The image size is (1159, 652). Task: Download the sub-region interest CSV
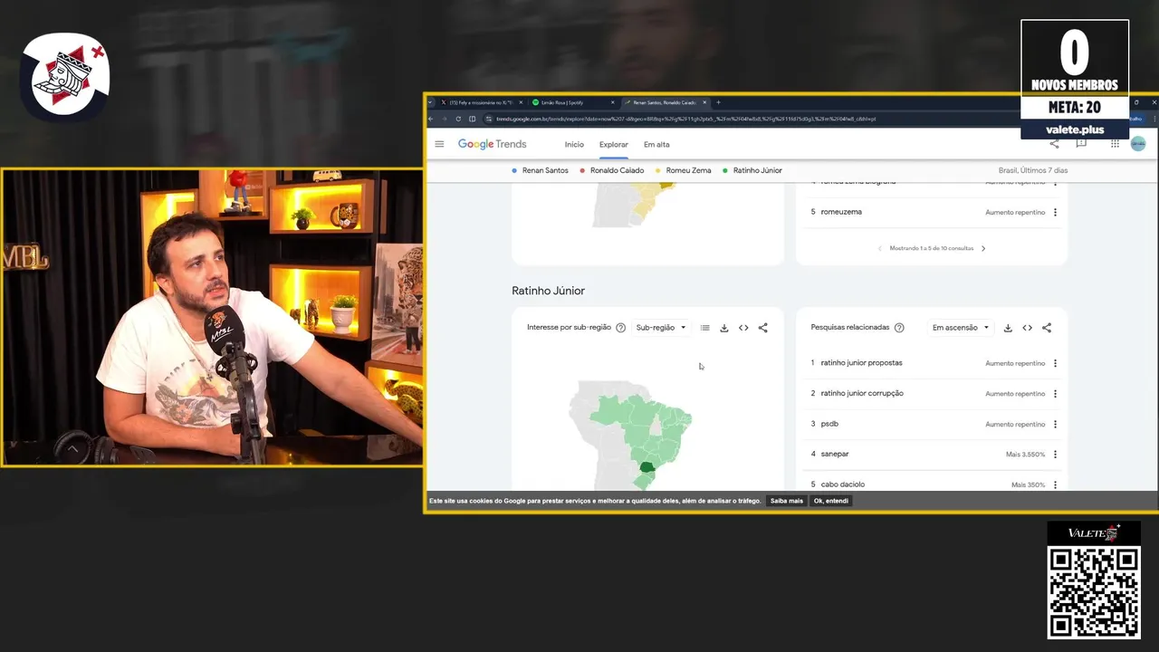tap(724, 328)
